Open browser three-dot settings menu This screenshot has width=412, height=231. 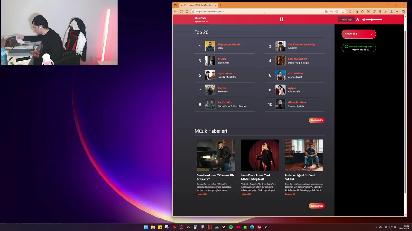[397, 11]
